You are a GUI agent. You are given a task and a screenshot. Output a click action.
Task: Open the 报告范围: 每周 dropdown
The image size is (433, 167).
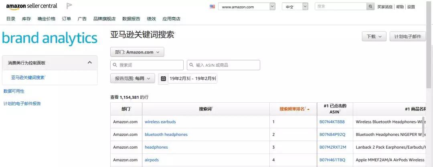[x=132, y=78]
